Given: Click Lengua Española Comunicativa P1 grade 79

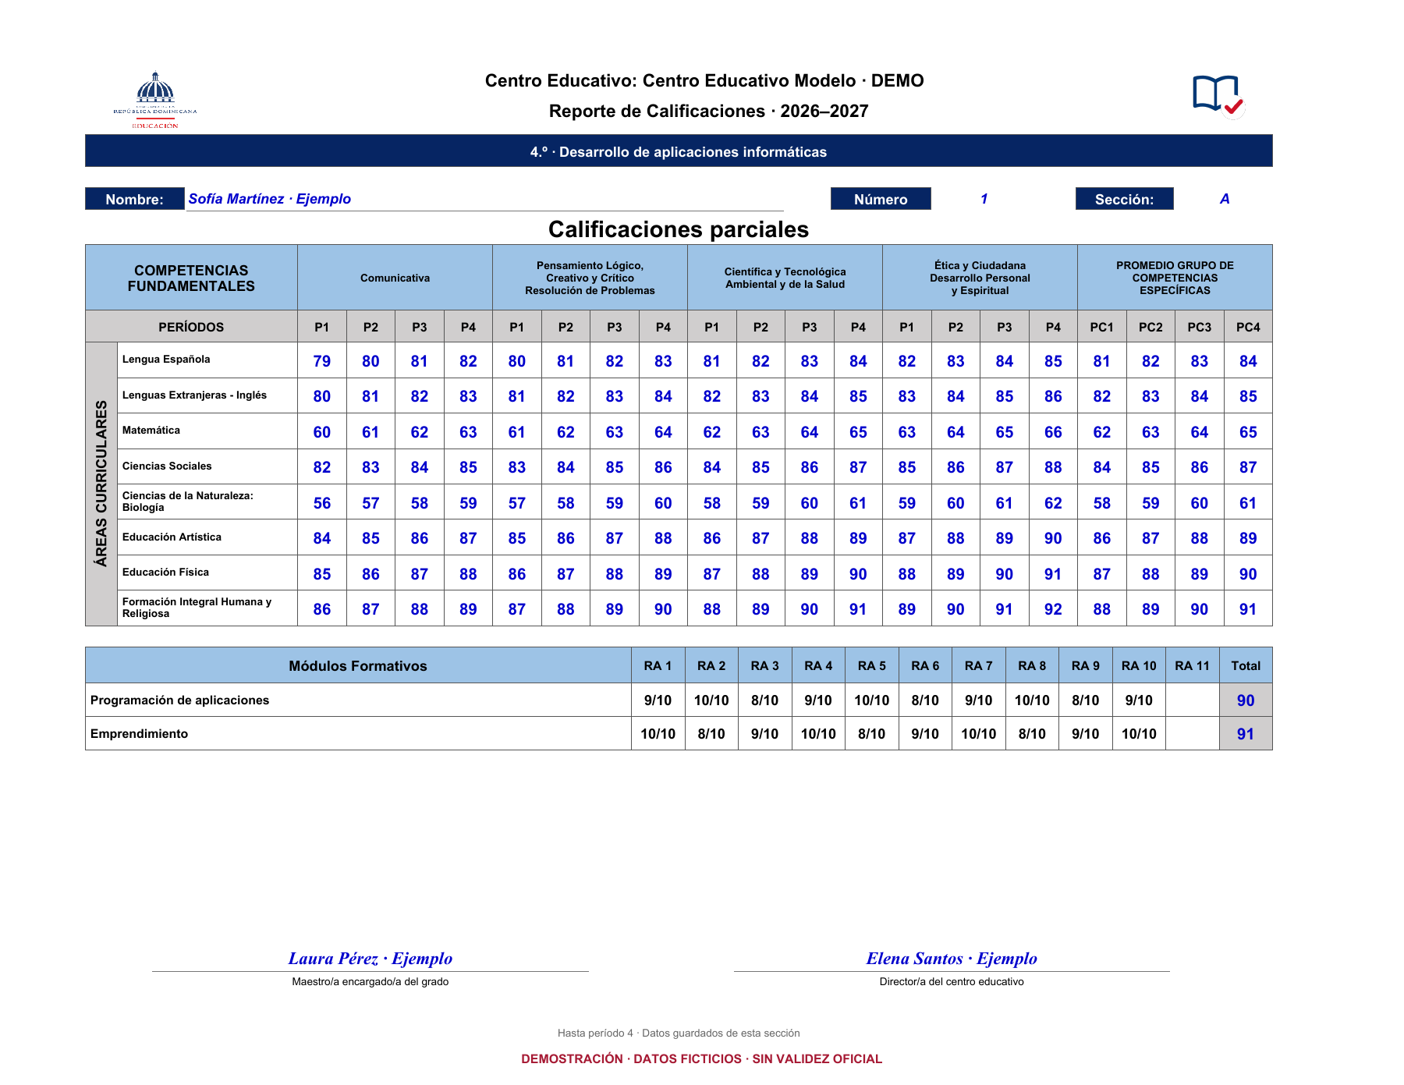Looking at the screenshot, I should click(x=321, y=361).
